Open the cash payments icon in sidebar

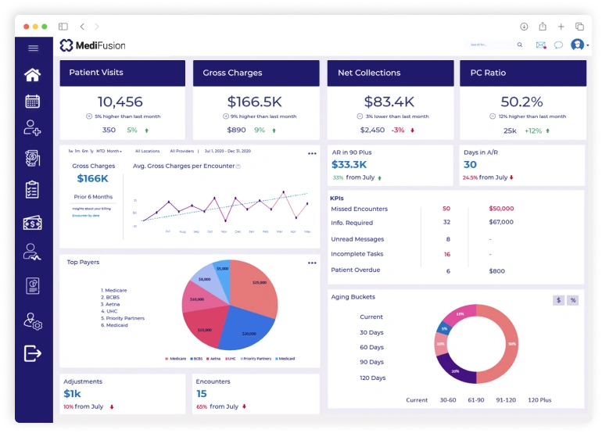tap(32, 223)
